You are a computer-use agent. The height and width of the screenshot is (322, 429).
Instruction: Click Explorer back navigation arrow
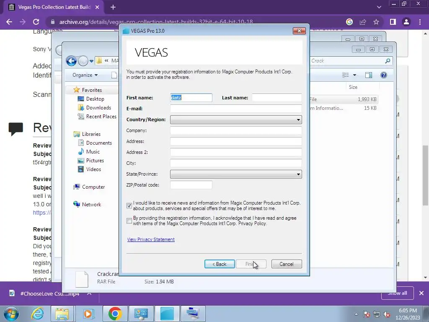pos(71,61)
